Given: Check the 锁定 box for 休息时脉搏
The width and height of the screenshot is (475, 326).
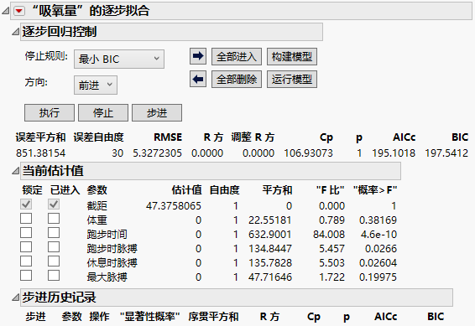Looking at the screenshot, I should (26, 261).
